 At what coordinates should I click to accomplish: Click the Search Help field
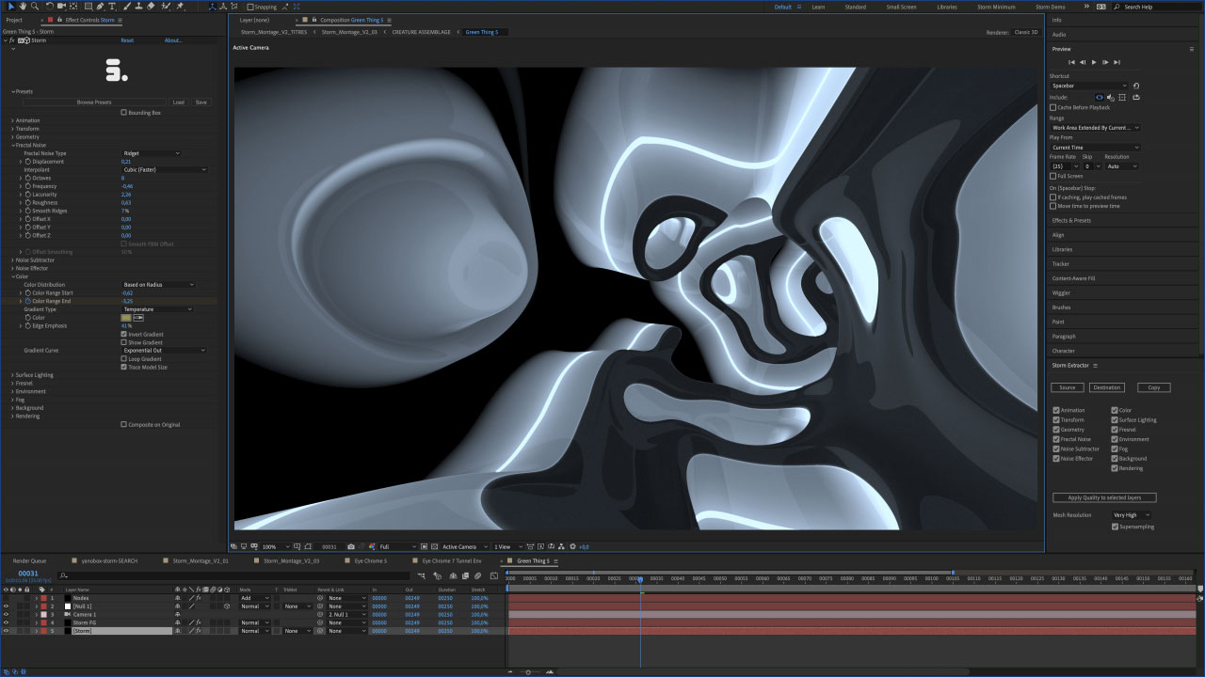(x=1154, y=7)
